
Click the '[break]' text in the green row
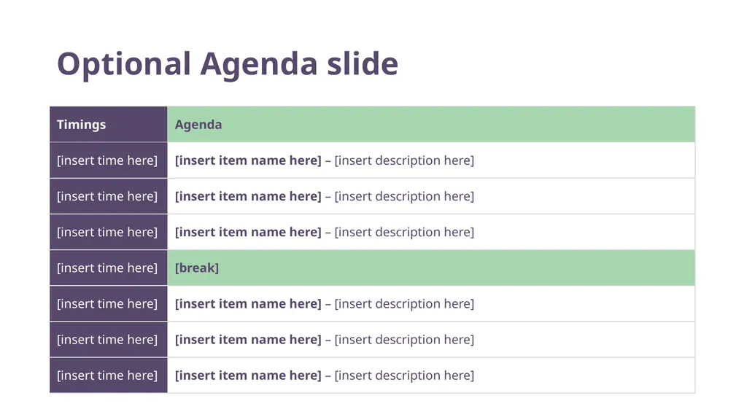coord(197,268)
